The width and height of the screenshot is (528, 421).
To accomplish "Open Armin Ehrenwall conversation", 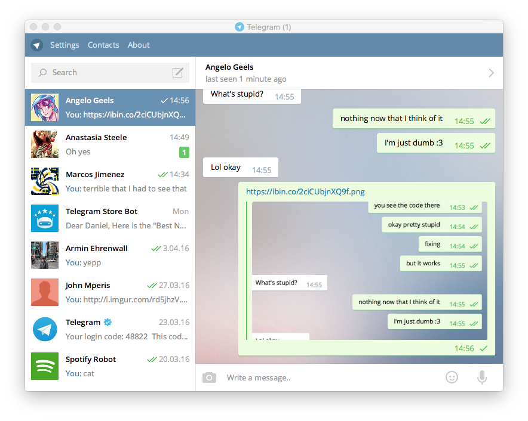I will coord(110,256).
